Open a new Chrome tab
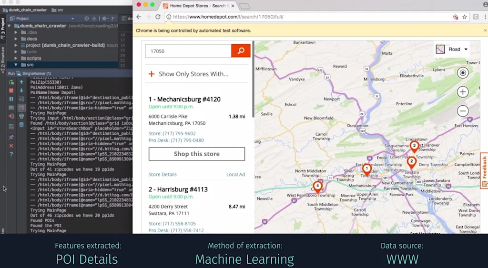The width and height of the screenshot is (488, 268). pyautogui.click(x=245, y=6)
